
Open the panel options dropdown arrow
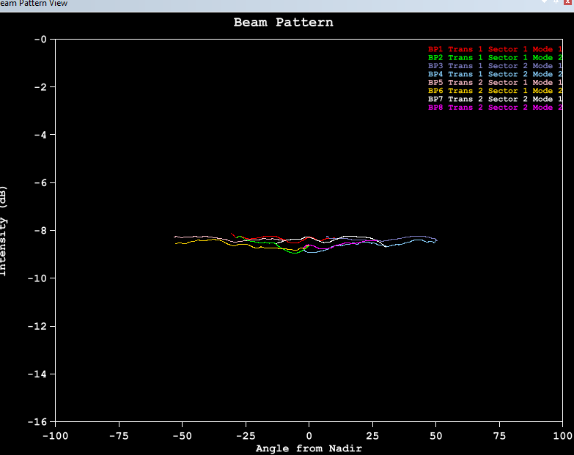point(545,3)
